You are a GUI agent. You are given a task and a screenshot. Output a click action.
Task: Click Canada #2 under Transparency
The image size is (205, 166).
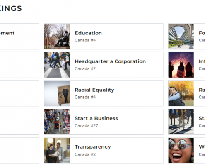(x=85, y=154)
